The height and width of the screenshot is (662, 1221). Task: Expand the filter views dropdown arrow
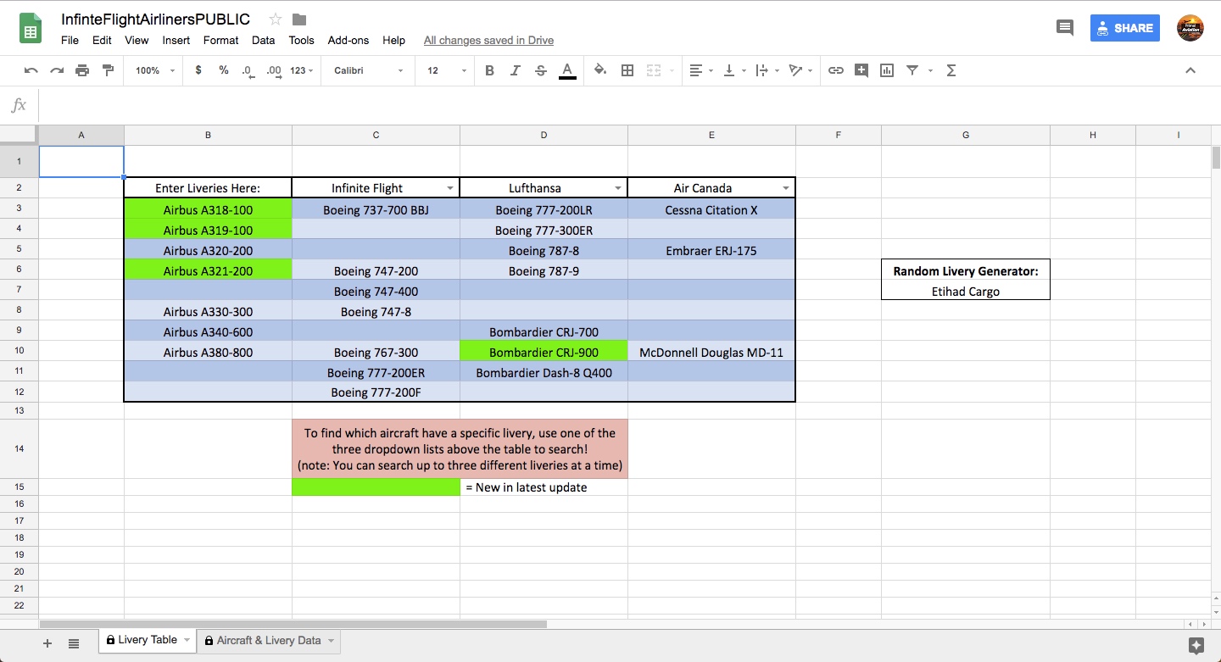tap(930, 70)
